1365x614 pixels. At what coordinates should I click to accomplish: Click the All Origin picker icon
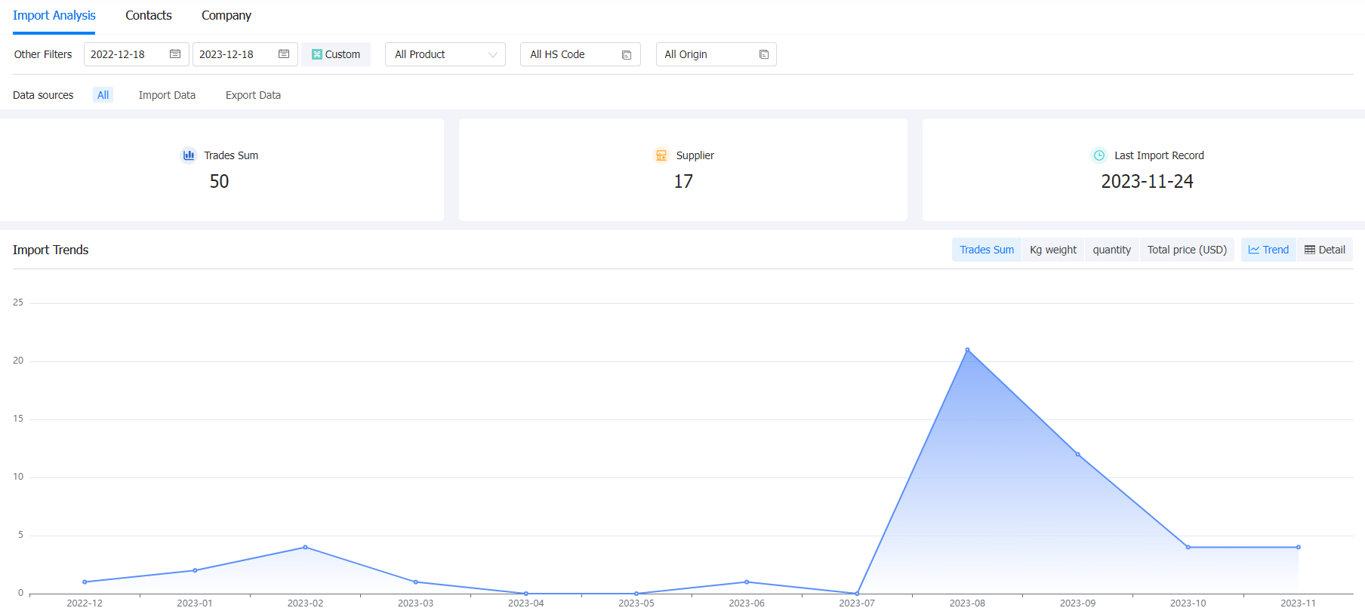tap(764, 55)
